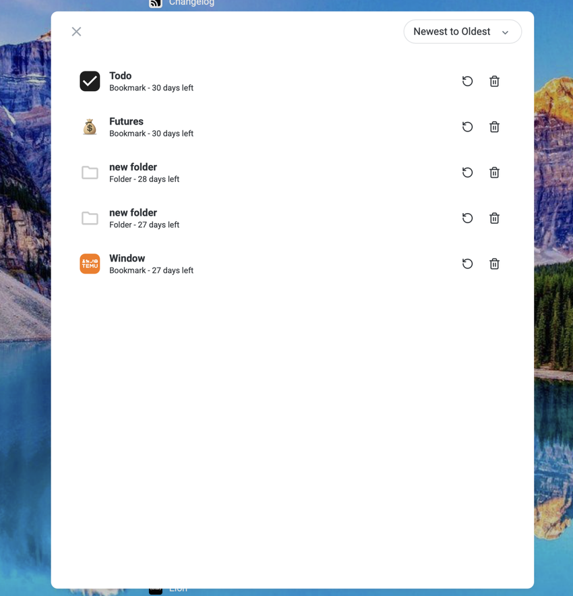Image resolution: width=573 pixels, height=596 pixels.
Task: Open the Newest to Oldest sort dropdown
Action: click(x=462, y=32)
